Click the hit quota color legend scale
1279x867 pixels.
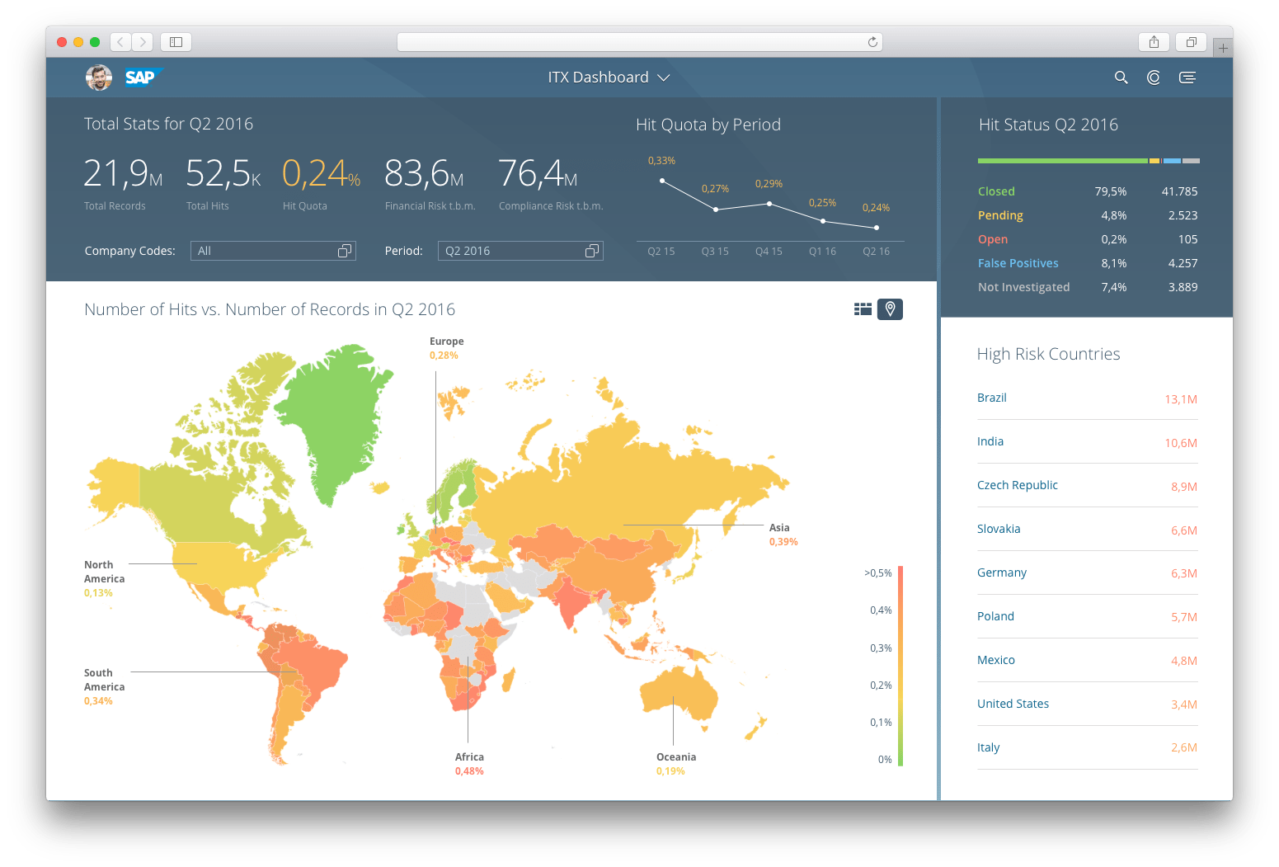(900, 666)
